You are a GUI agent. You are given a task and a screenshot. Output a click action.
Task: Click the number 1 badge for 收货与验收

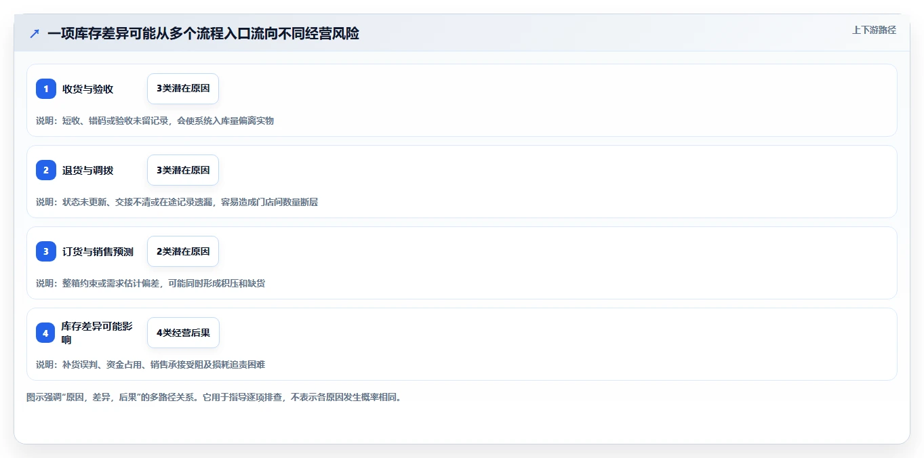coord(46,89)
